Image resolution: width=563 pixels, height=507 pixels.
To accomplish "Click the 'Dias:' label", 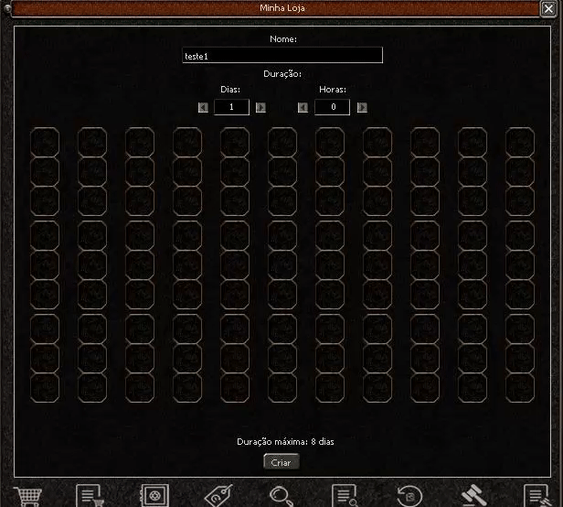I will (230, 89).
